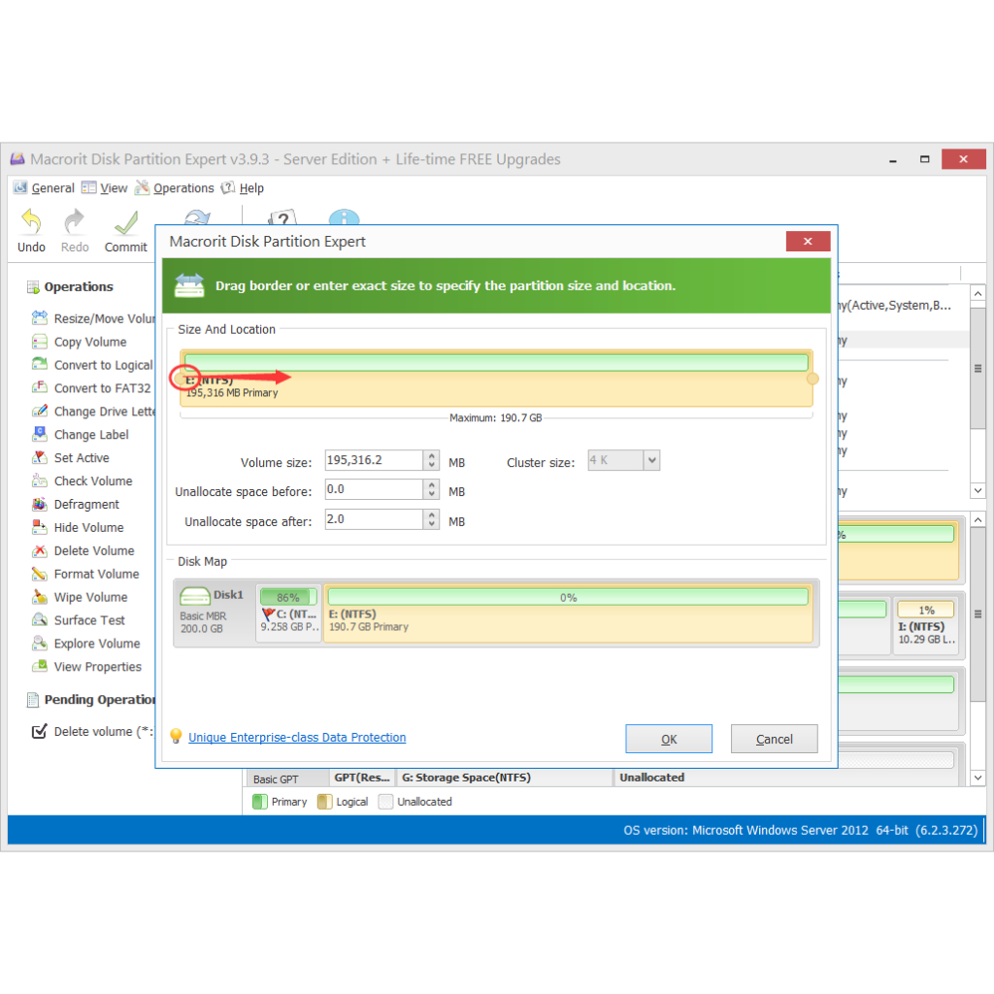Viewport: 994px width, 994px height.
Task: Increase Unallocate space after spinner up
Action: pyautogui.click(x=432, y=514)
